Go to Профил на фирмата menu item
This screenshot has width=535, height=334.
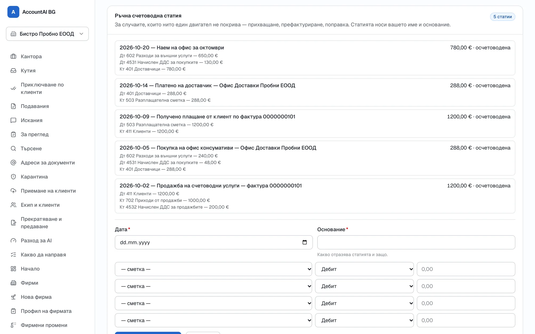pyautogui.click(x=47, y=311)
